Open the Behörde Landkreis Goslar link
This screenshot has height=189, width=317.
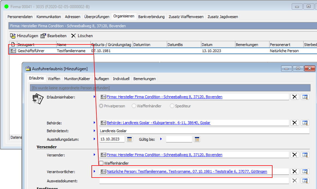[x=158, y=123]
